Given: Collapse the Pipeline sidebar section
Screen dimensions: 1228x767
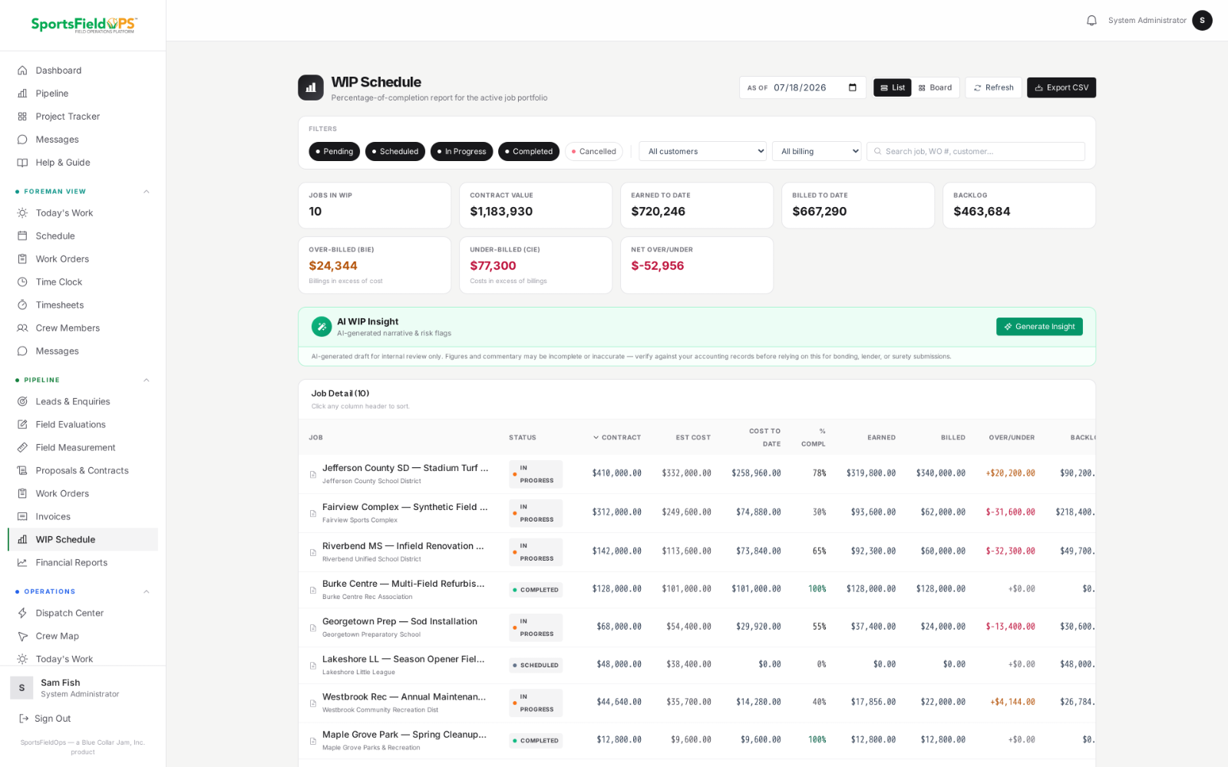Looking at the screenshot, I should [146, 380].
